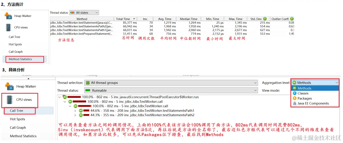Choose Java EE Components aggregation option
The image size is (343, 143).
(315, 103)
